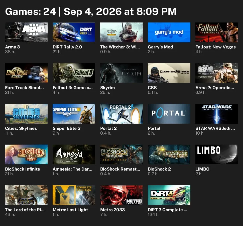Select the "134 h." playtime under DiRT 3
The image size is (243, 226).
(x=154, y=215)
